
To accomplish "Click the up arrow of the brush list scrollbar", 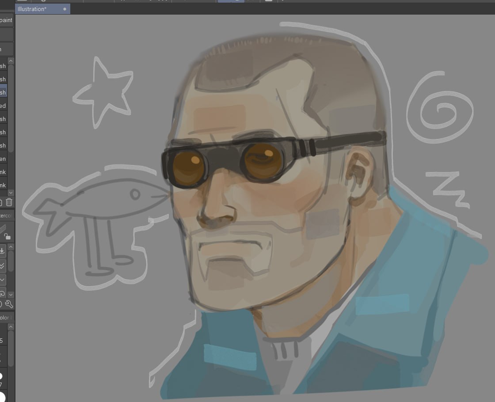I will tap(11, 61).
